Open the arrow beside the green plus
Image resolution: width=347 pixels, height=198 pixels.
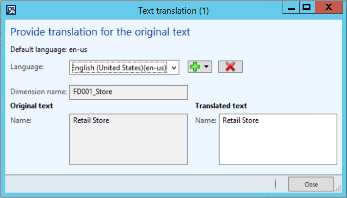[206, 67]
